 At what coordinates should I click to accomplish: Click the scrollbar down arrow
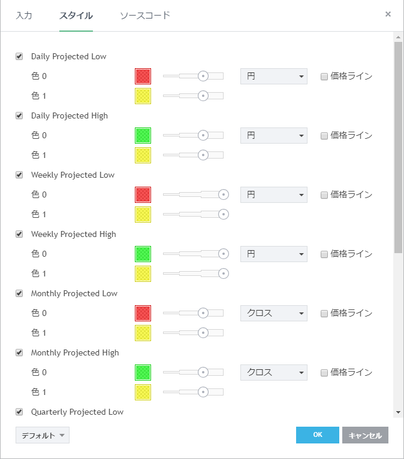point(398,412)
